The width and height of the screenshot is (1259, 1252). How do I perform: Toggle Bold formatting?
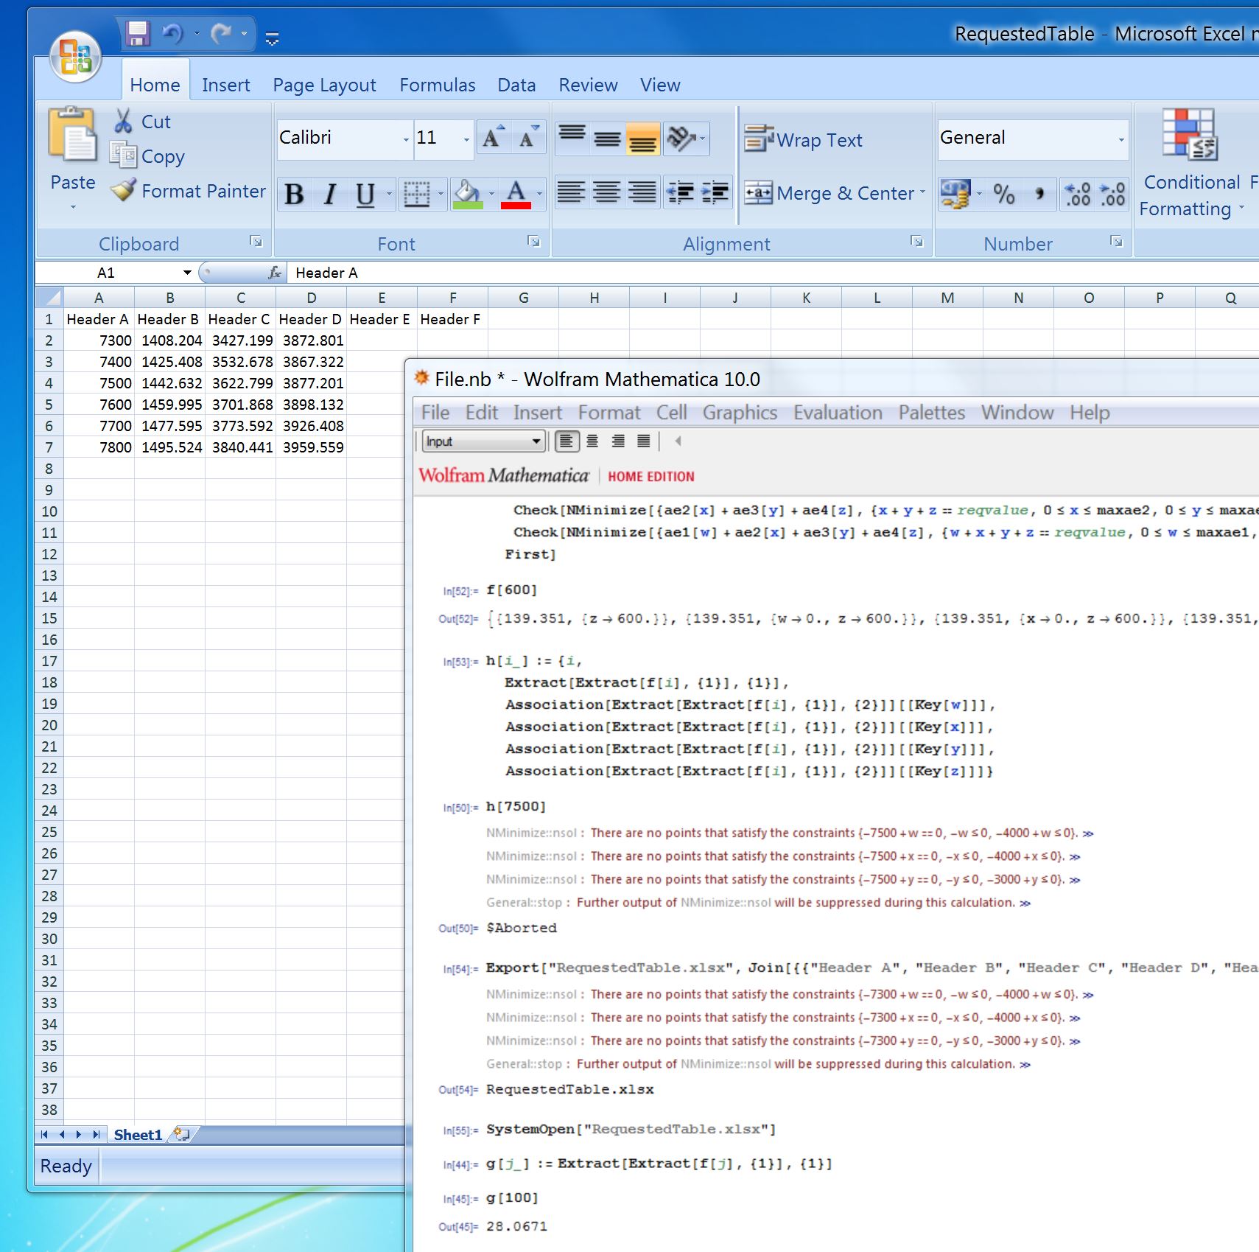click(294, 194)
